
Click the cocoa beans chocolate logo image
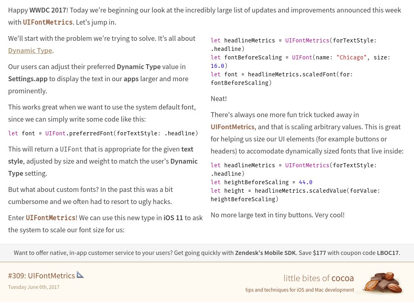click(x=383, y=283)
